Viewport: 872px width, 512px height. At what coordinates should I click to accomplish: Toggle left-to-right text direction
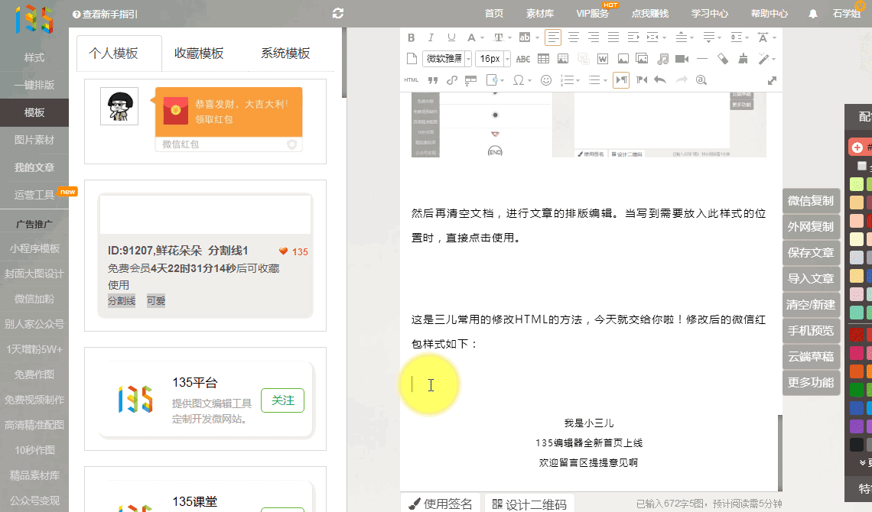[x=621, y=80]
